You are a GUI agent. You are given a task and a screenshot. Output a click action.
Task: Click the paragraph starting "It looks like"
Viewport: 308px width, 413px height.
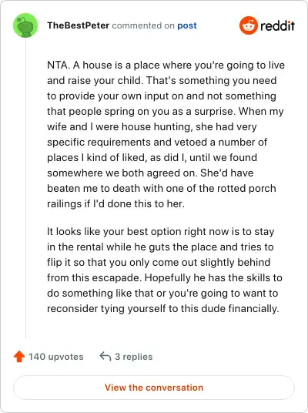point(165,270)
